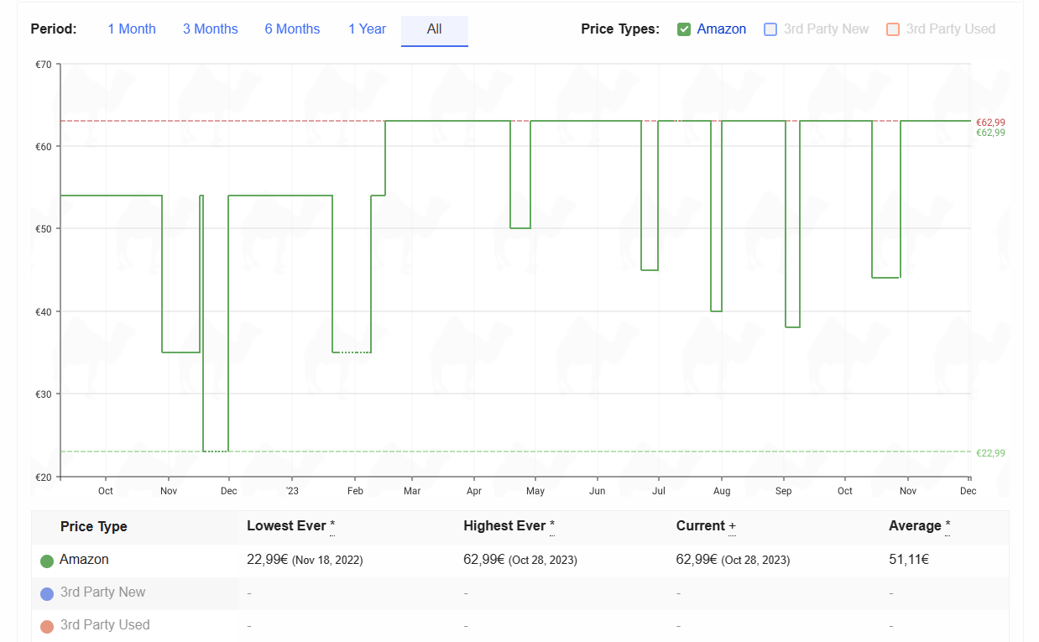This screenshot has width=1039, height=642.
Task: Click the All period tab
Action: click(x=434, y=29)
